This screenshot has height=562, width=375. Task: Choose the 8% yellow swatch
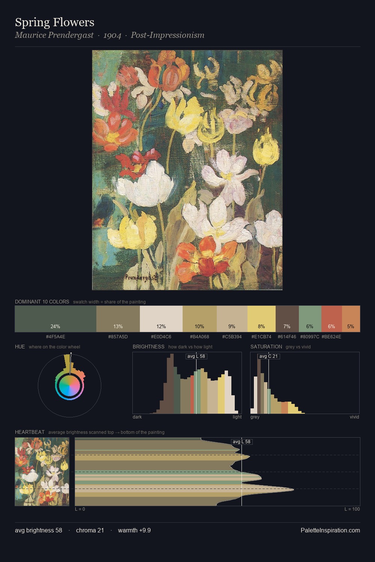[x=261, y=319]
